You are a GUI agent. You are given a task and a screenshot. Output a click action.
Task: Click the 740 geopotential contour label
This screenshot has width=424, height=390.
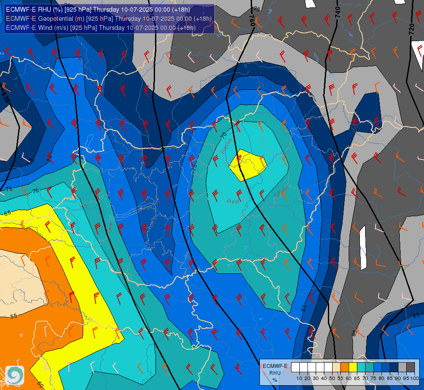point(337,12)
